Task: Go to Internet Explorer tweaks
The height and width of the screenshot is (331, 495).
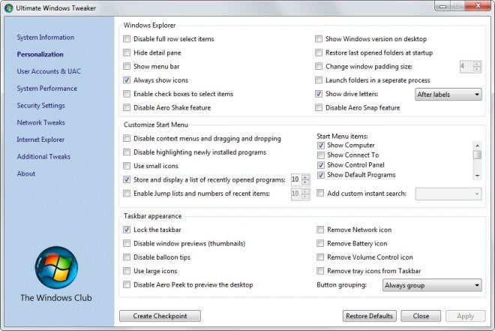Action: click(x=40, y=140)
